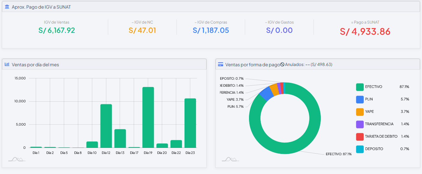Click the Día 23 bar in the chart
This screenshot has height=174, width=422.
[190, 123]
